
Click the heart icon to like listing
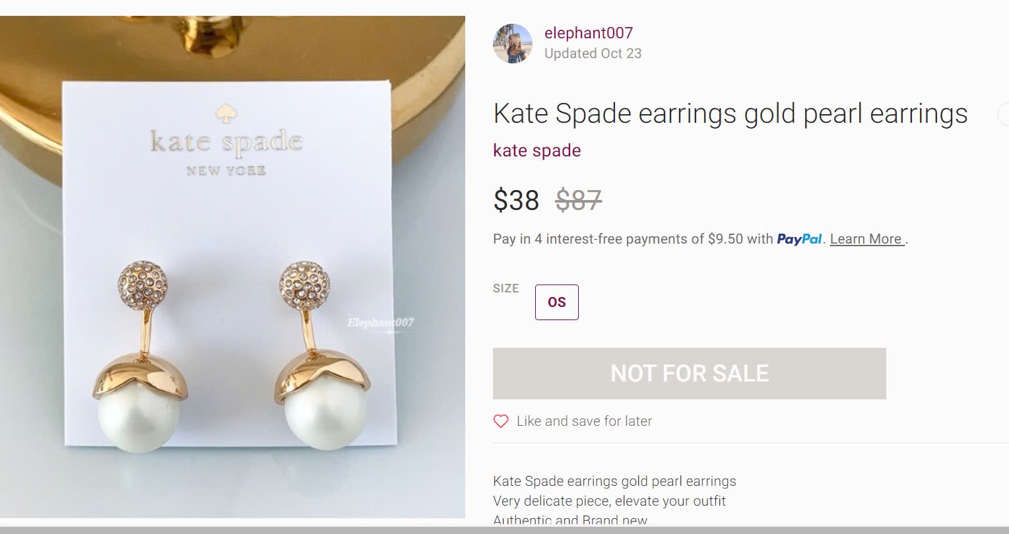coord(501,421)
